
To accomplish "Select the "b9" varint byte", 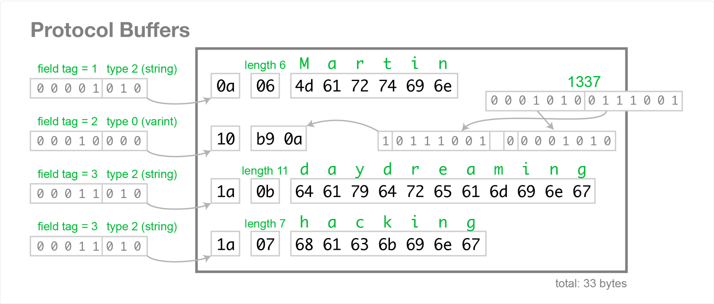I will pos(265,139).
